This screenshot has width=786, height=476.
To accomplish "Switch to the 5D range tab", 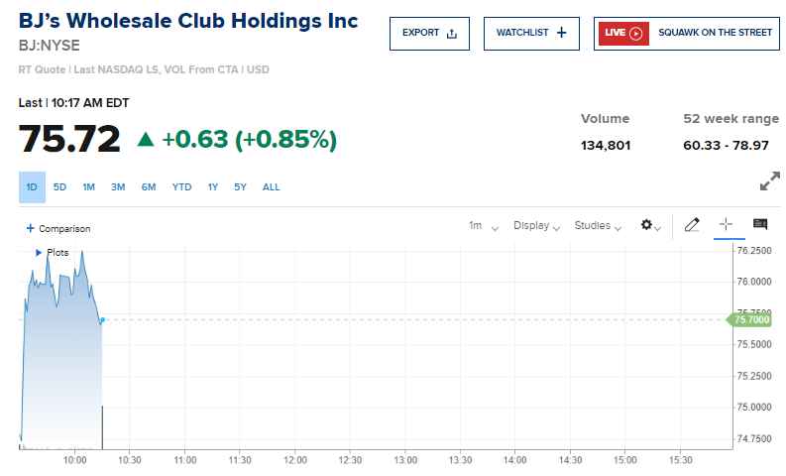I will (x=59, y=187).
